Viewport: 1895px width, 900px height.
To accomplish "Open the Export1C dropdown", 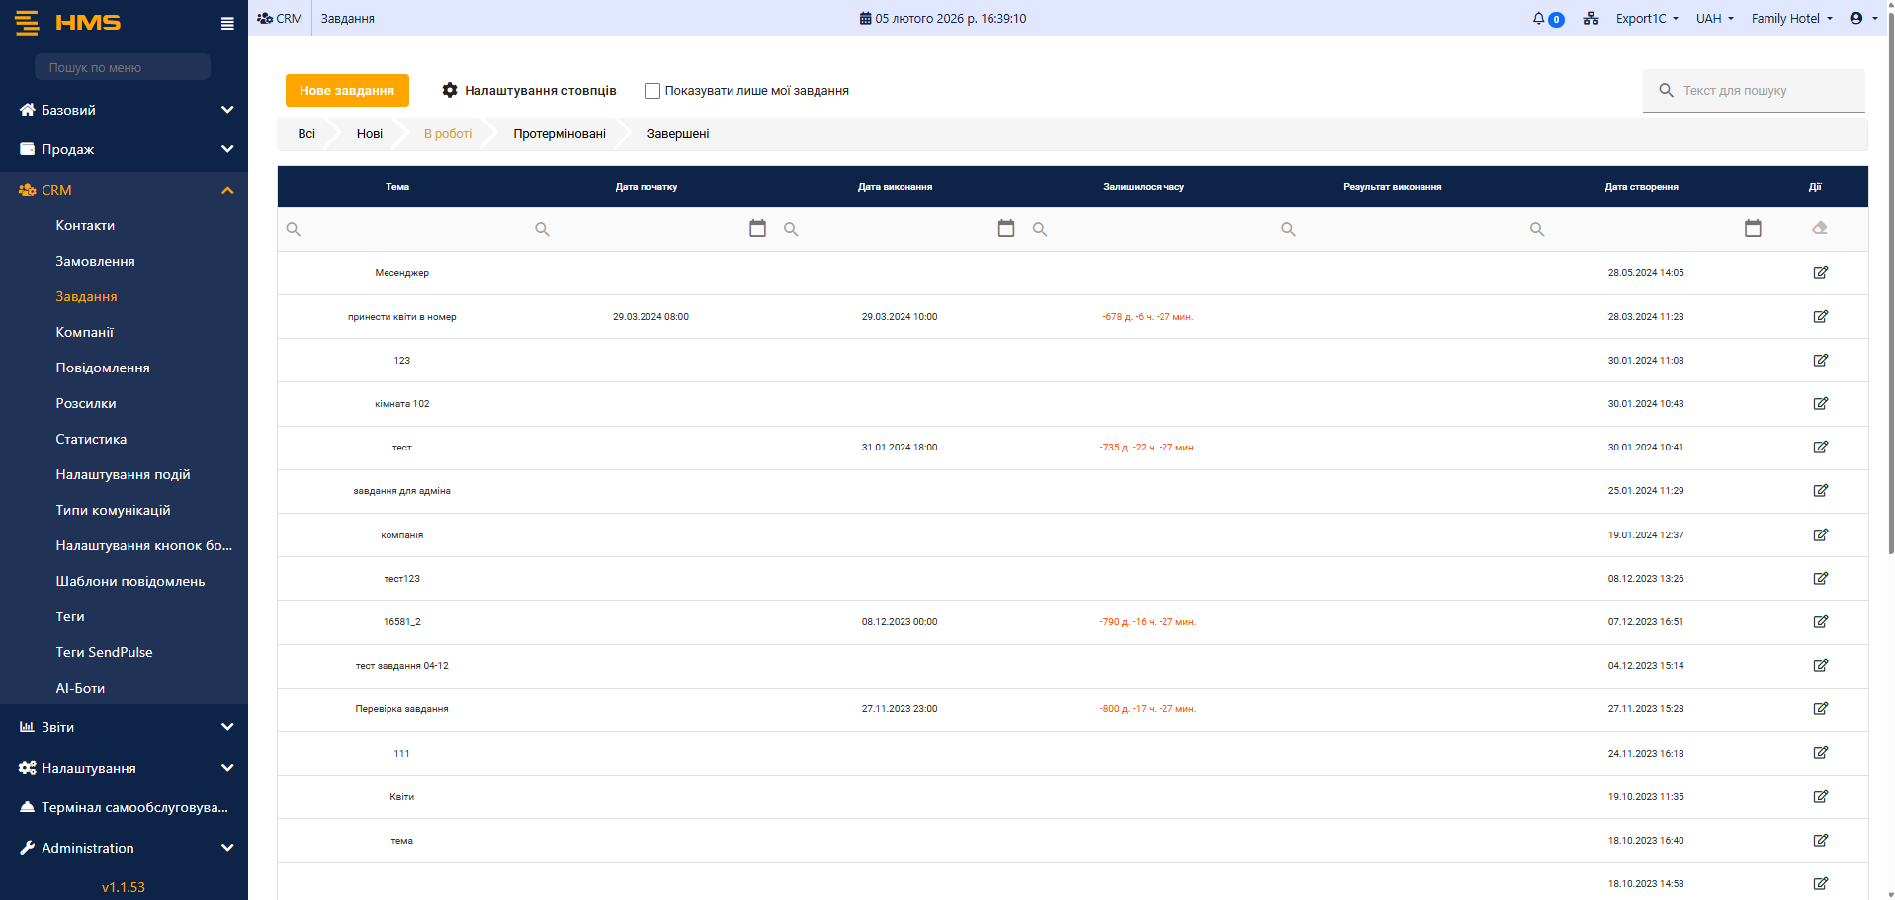I will click(x=1646, y=19).
